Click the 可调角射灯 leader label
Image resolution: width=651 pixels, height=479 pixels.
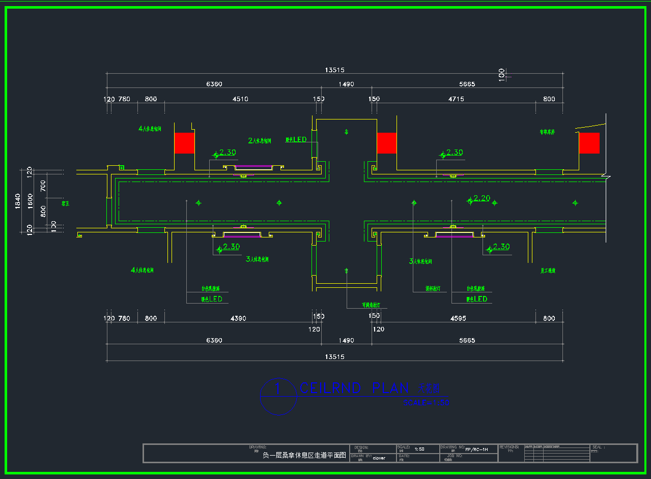[x=371, y=306]
